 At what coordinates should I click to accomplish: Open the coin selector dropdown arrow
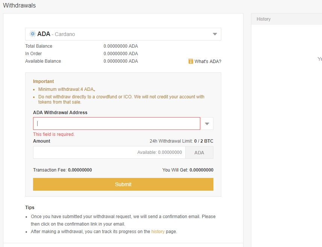(x=215, y=34)
